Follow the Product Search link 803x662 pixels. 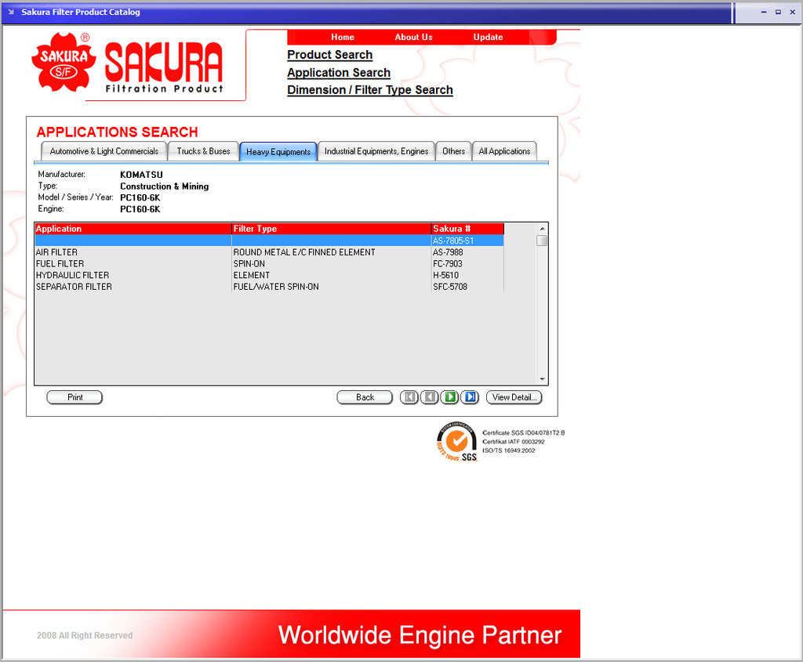[330, 55]
